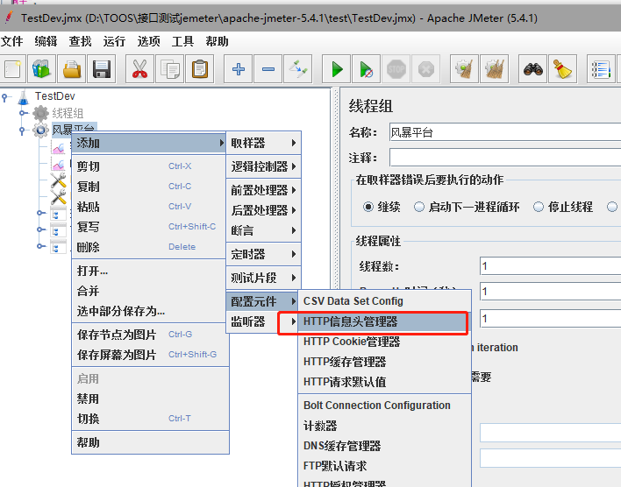The height and width of the screenshot is (487, 621).
Task: Open 前置处理器 submenu
Action: tap(264, 190)
